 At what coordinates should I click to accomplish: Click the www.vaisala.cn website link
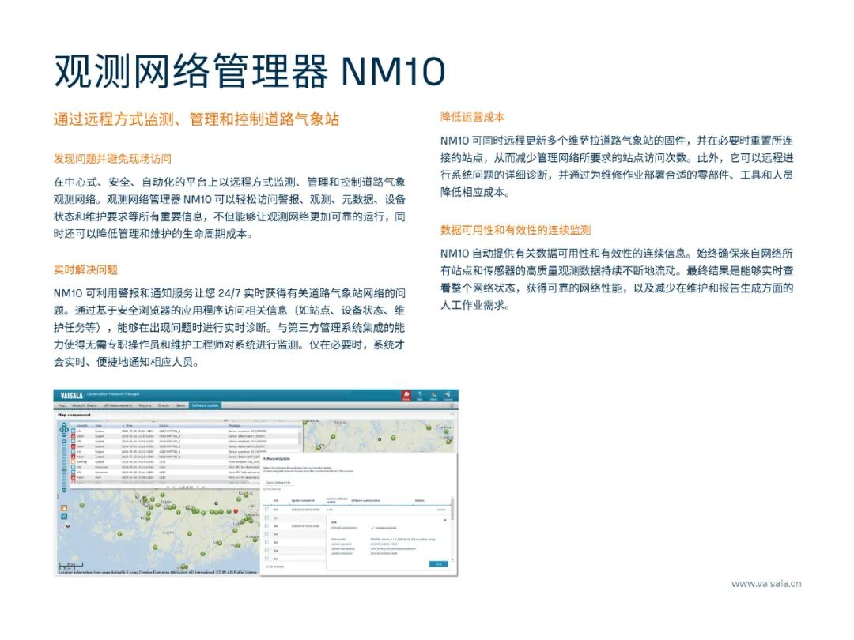(x=766, y=583)
